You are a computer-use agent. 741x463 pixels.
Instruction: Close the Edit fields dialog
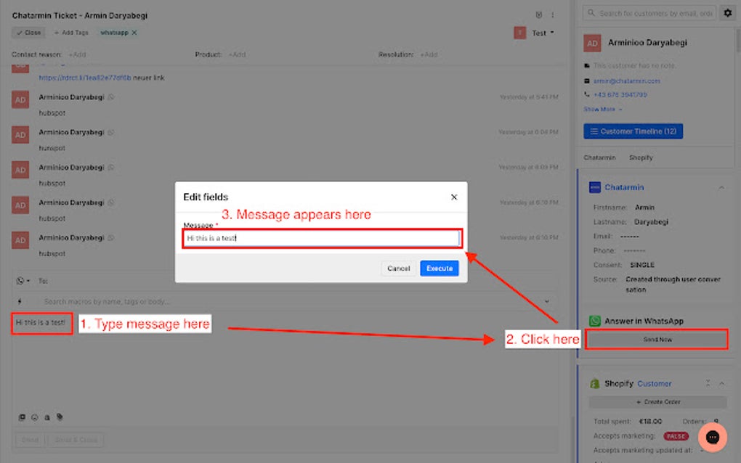click(x=454, y=197)
